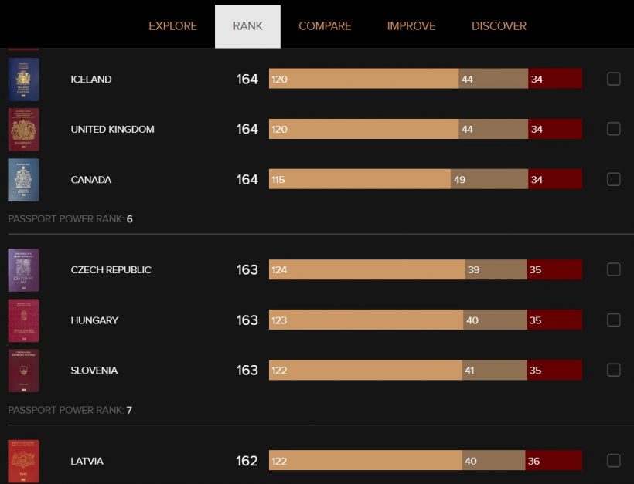Check the United Kingdom row checkbox
Viewport: 634px width, 484px height.
click(x=613, y=129)
